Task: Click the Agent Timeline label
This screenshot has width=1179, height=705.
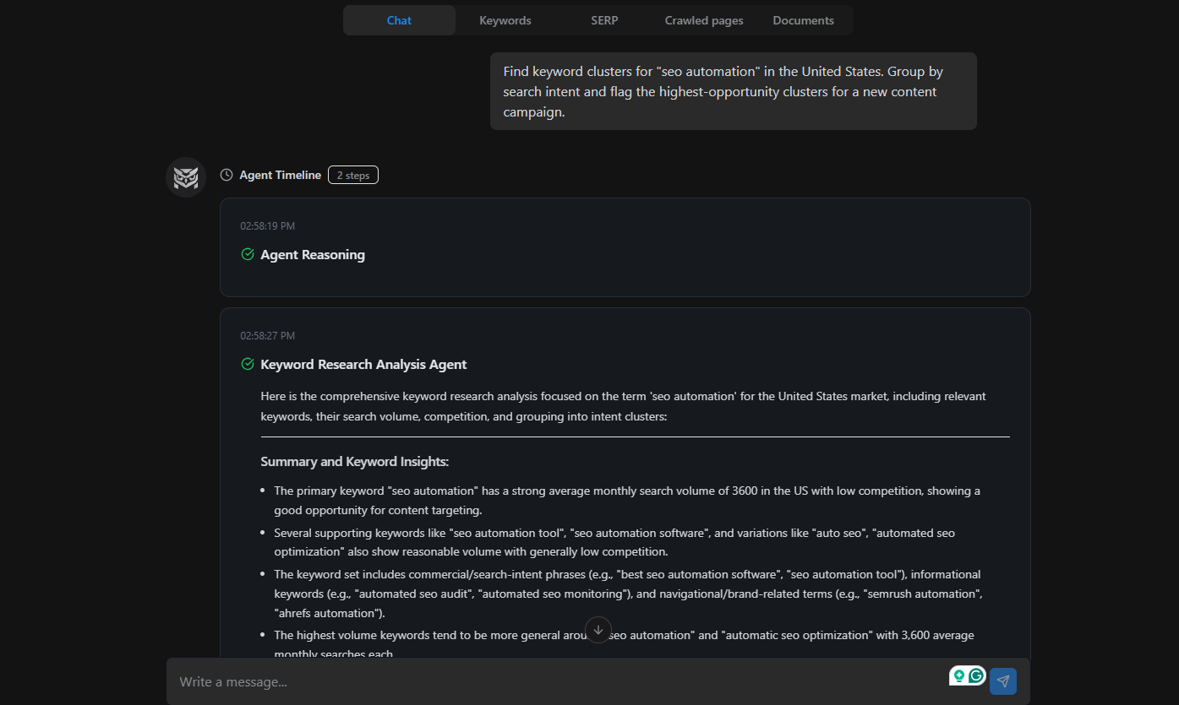Action: tap(281, 175)
